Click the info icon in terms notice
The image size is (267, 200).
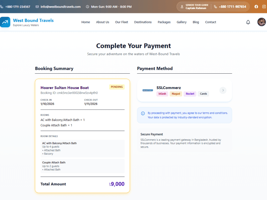(x=143, y=113)
